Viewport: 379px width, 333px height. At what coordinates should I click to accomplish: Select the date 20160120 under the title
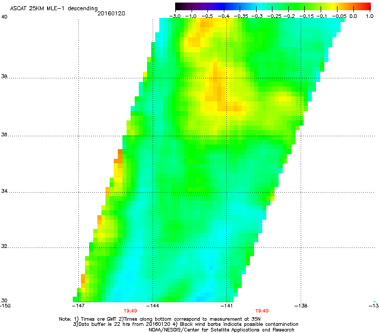click(111, 13)
